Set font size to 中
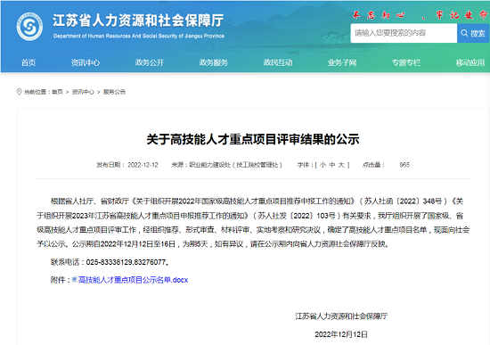The height and width of the screenshot is (345, 490). [x=332, y=165]
